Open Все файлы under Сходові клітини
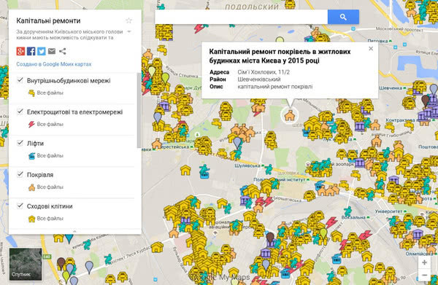The image size is (438, 285). pos(50,219)
